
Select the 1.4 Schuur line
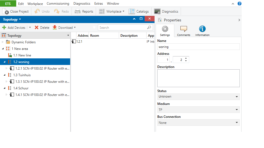coord(21,88)
